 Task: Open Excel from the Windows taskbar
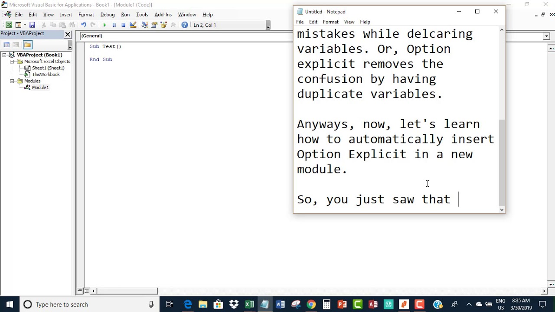[249, 304]
